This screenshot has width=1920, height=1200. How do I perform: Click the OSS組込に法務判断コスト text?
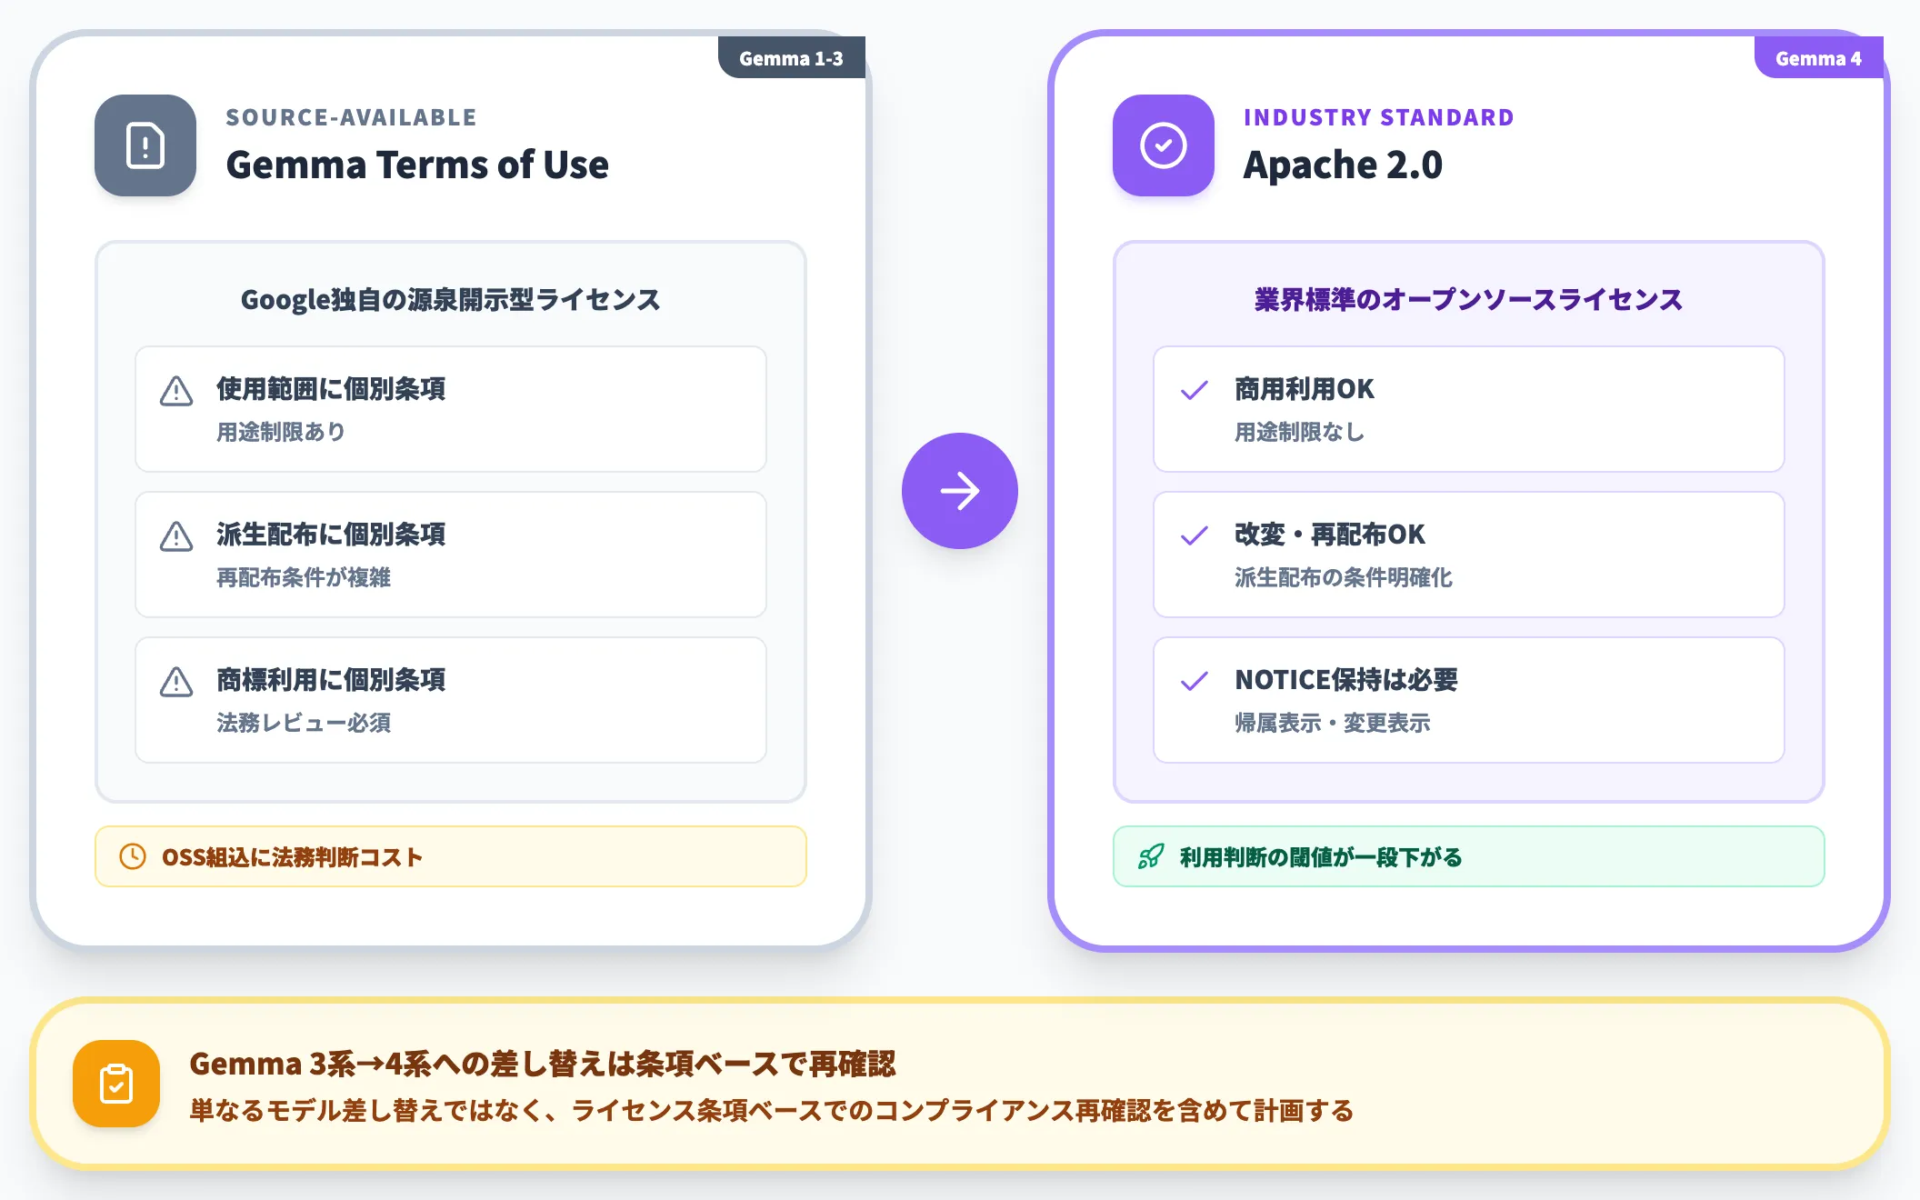[x=292, y=857]
